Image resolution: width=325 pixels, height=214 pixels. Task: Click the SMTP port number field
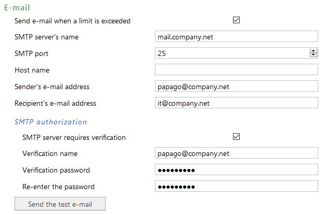[x=231, y=53]
